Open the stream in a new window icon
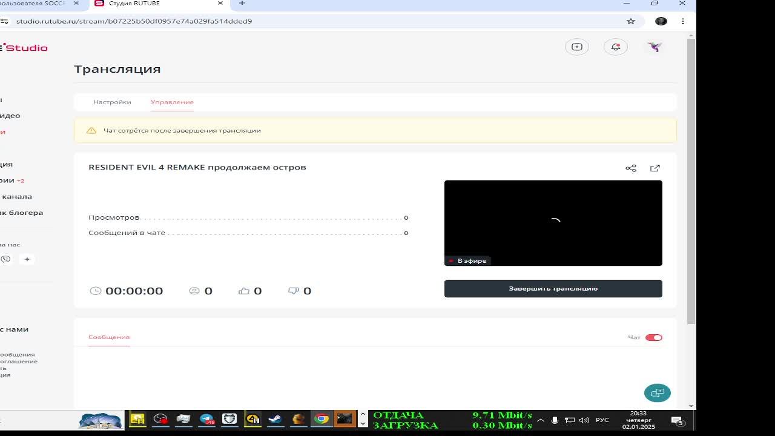This screenshot has width=775, height=436. point(655,168)
